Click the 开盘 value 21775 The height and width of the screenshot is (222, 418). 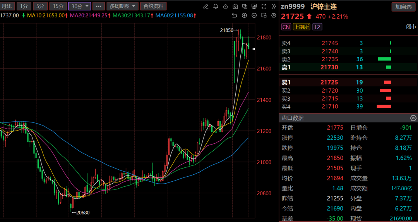pyautogui.click(x=335, y=128)
